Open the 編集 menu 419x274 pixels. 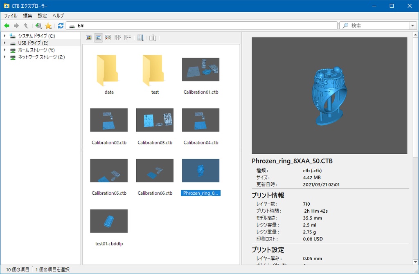coord(27,16)
